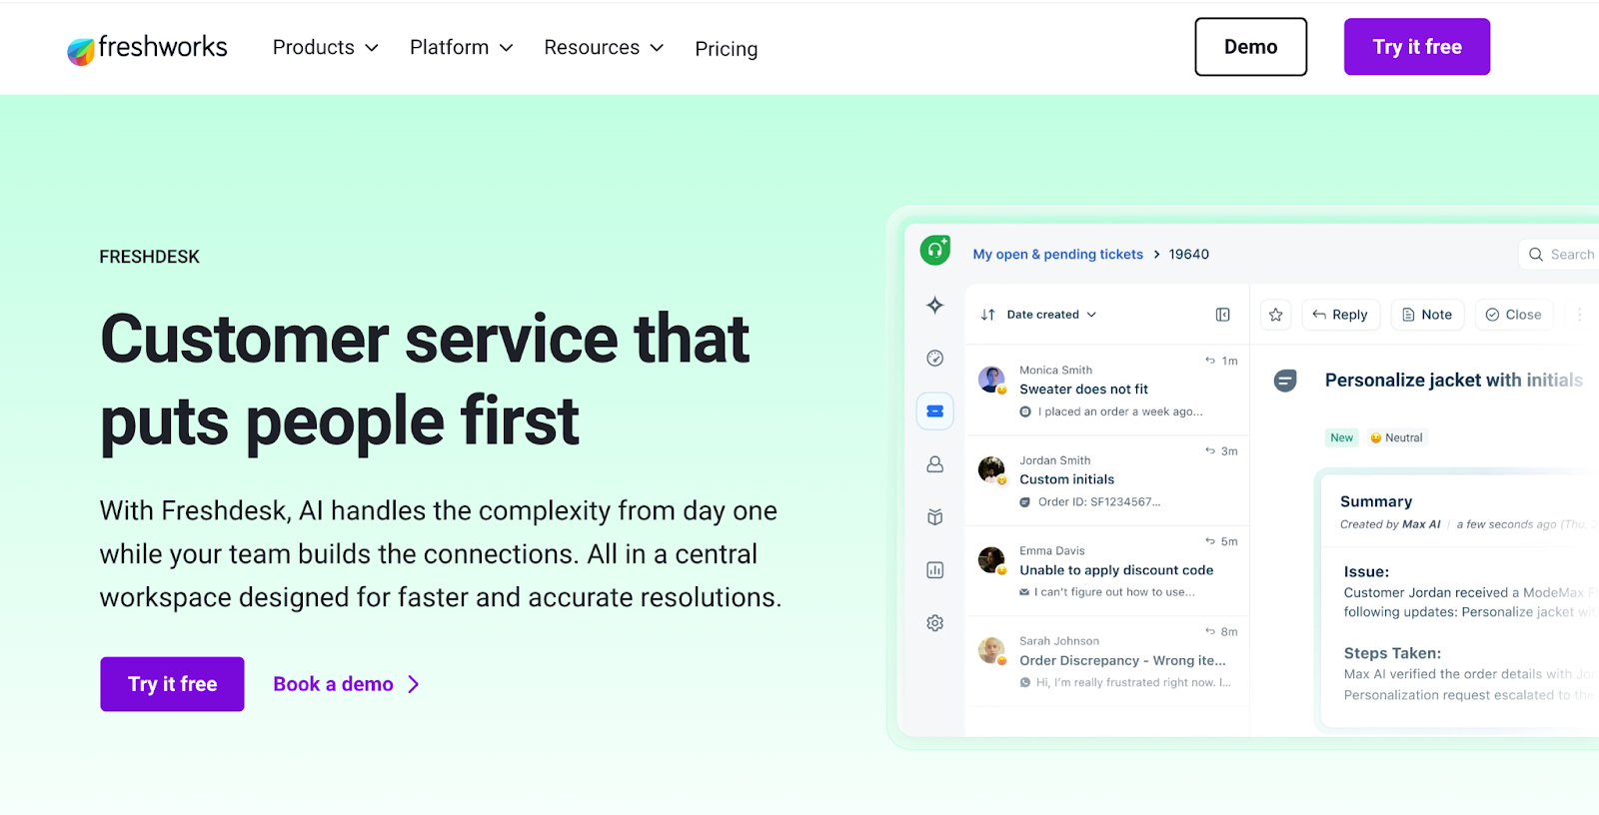Click My open & pending tickets breadcrumb

(1058, 255)
